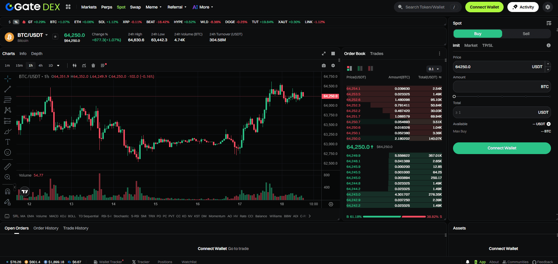Add the MACD indicator

click(x=54, y=216)
